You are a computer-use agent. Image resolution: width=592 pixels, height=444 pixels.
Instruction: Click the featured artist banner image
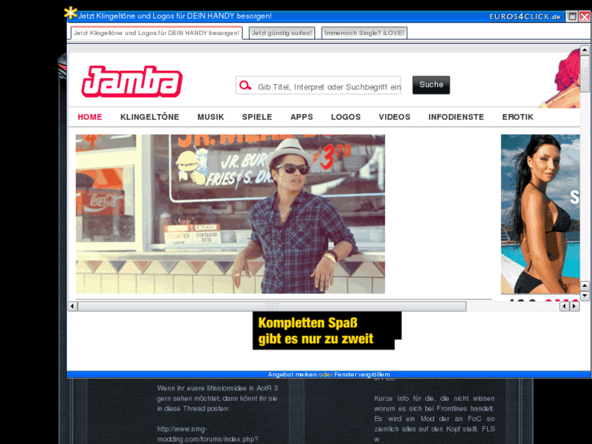coord(230,214)
